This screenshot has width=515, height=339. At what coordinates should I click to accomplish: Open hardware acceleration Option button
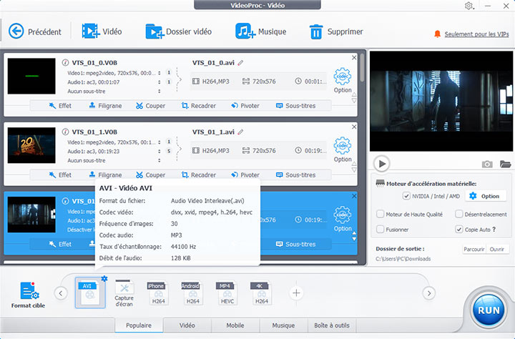[x=484, y=196]
